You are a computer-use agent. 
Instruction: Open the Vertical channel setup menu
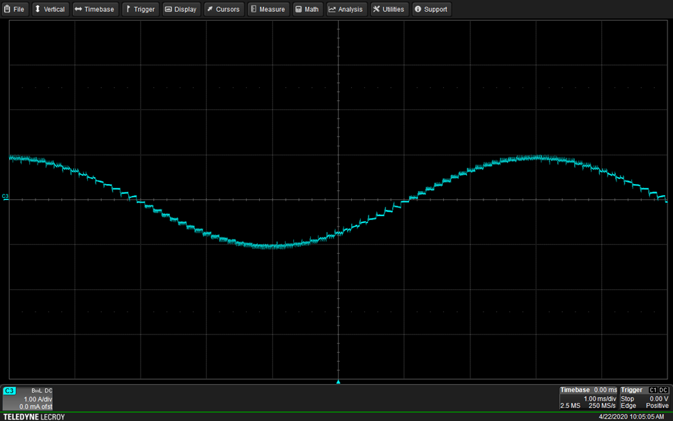coord(50,9)
